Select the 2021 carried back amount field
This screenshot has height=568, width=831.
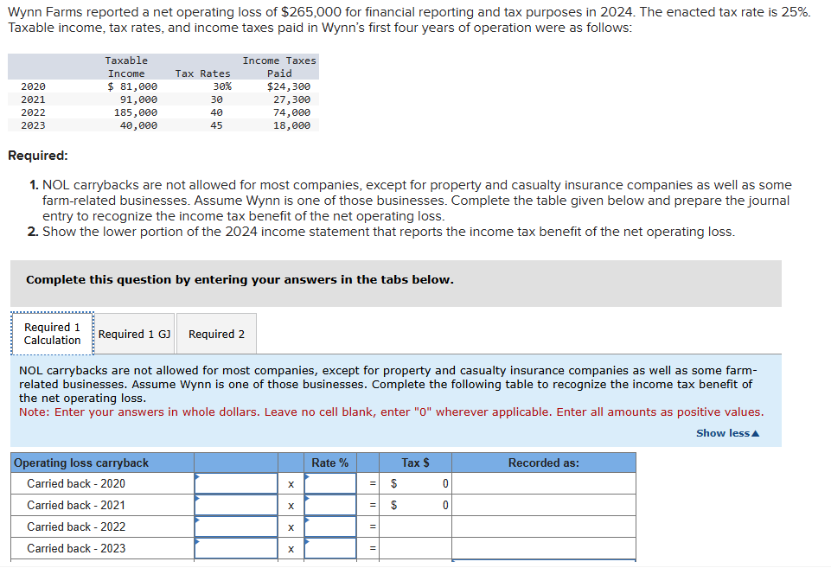[236, 506]
